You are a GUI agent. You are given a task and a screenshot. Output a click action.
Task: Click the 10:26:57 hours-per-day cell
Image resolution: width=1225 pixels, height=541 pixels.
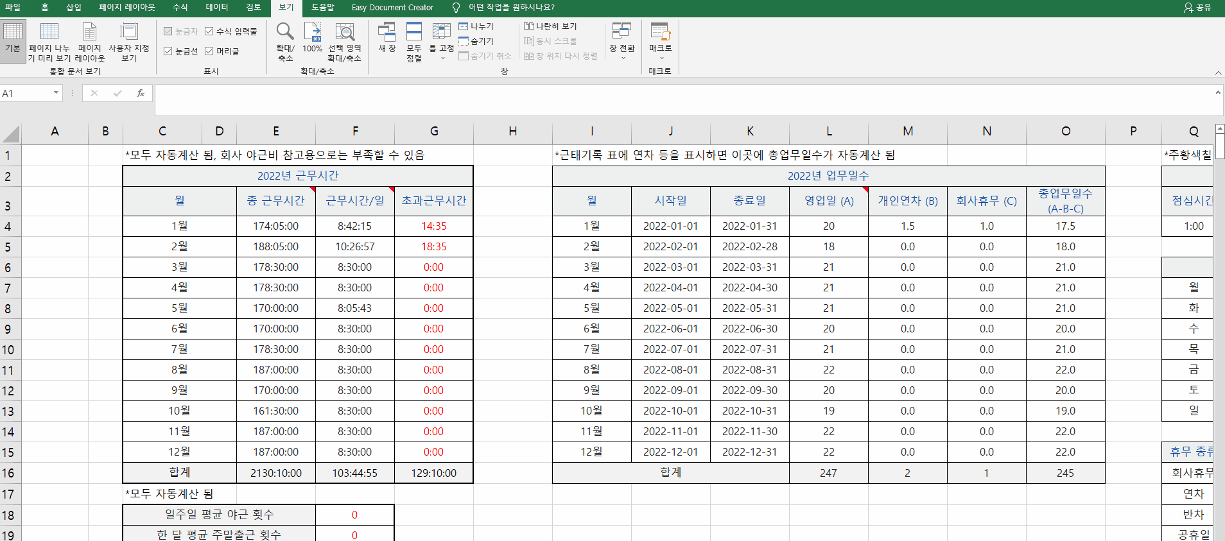coord(355,246)
